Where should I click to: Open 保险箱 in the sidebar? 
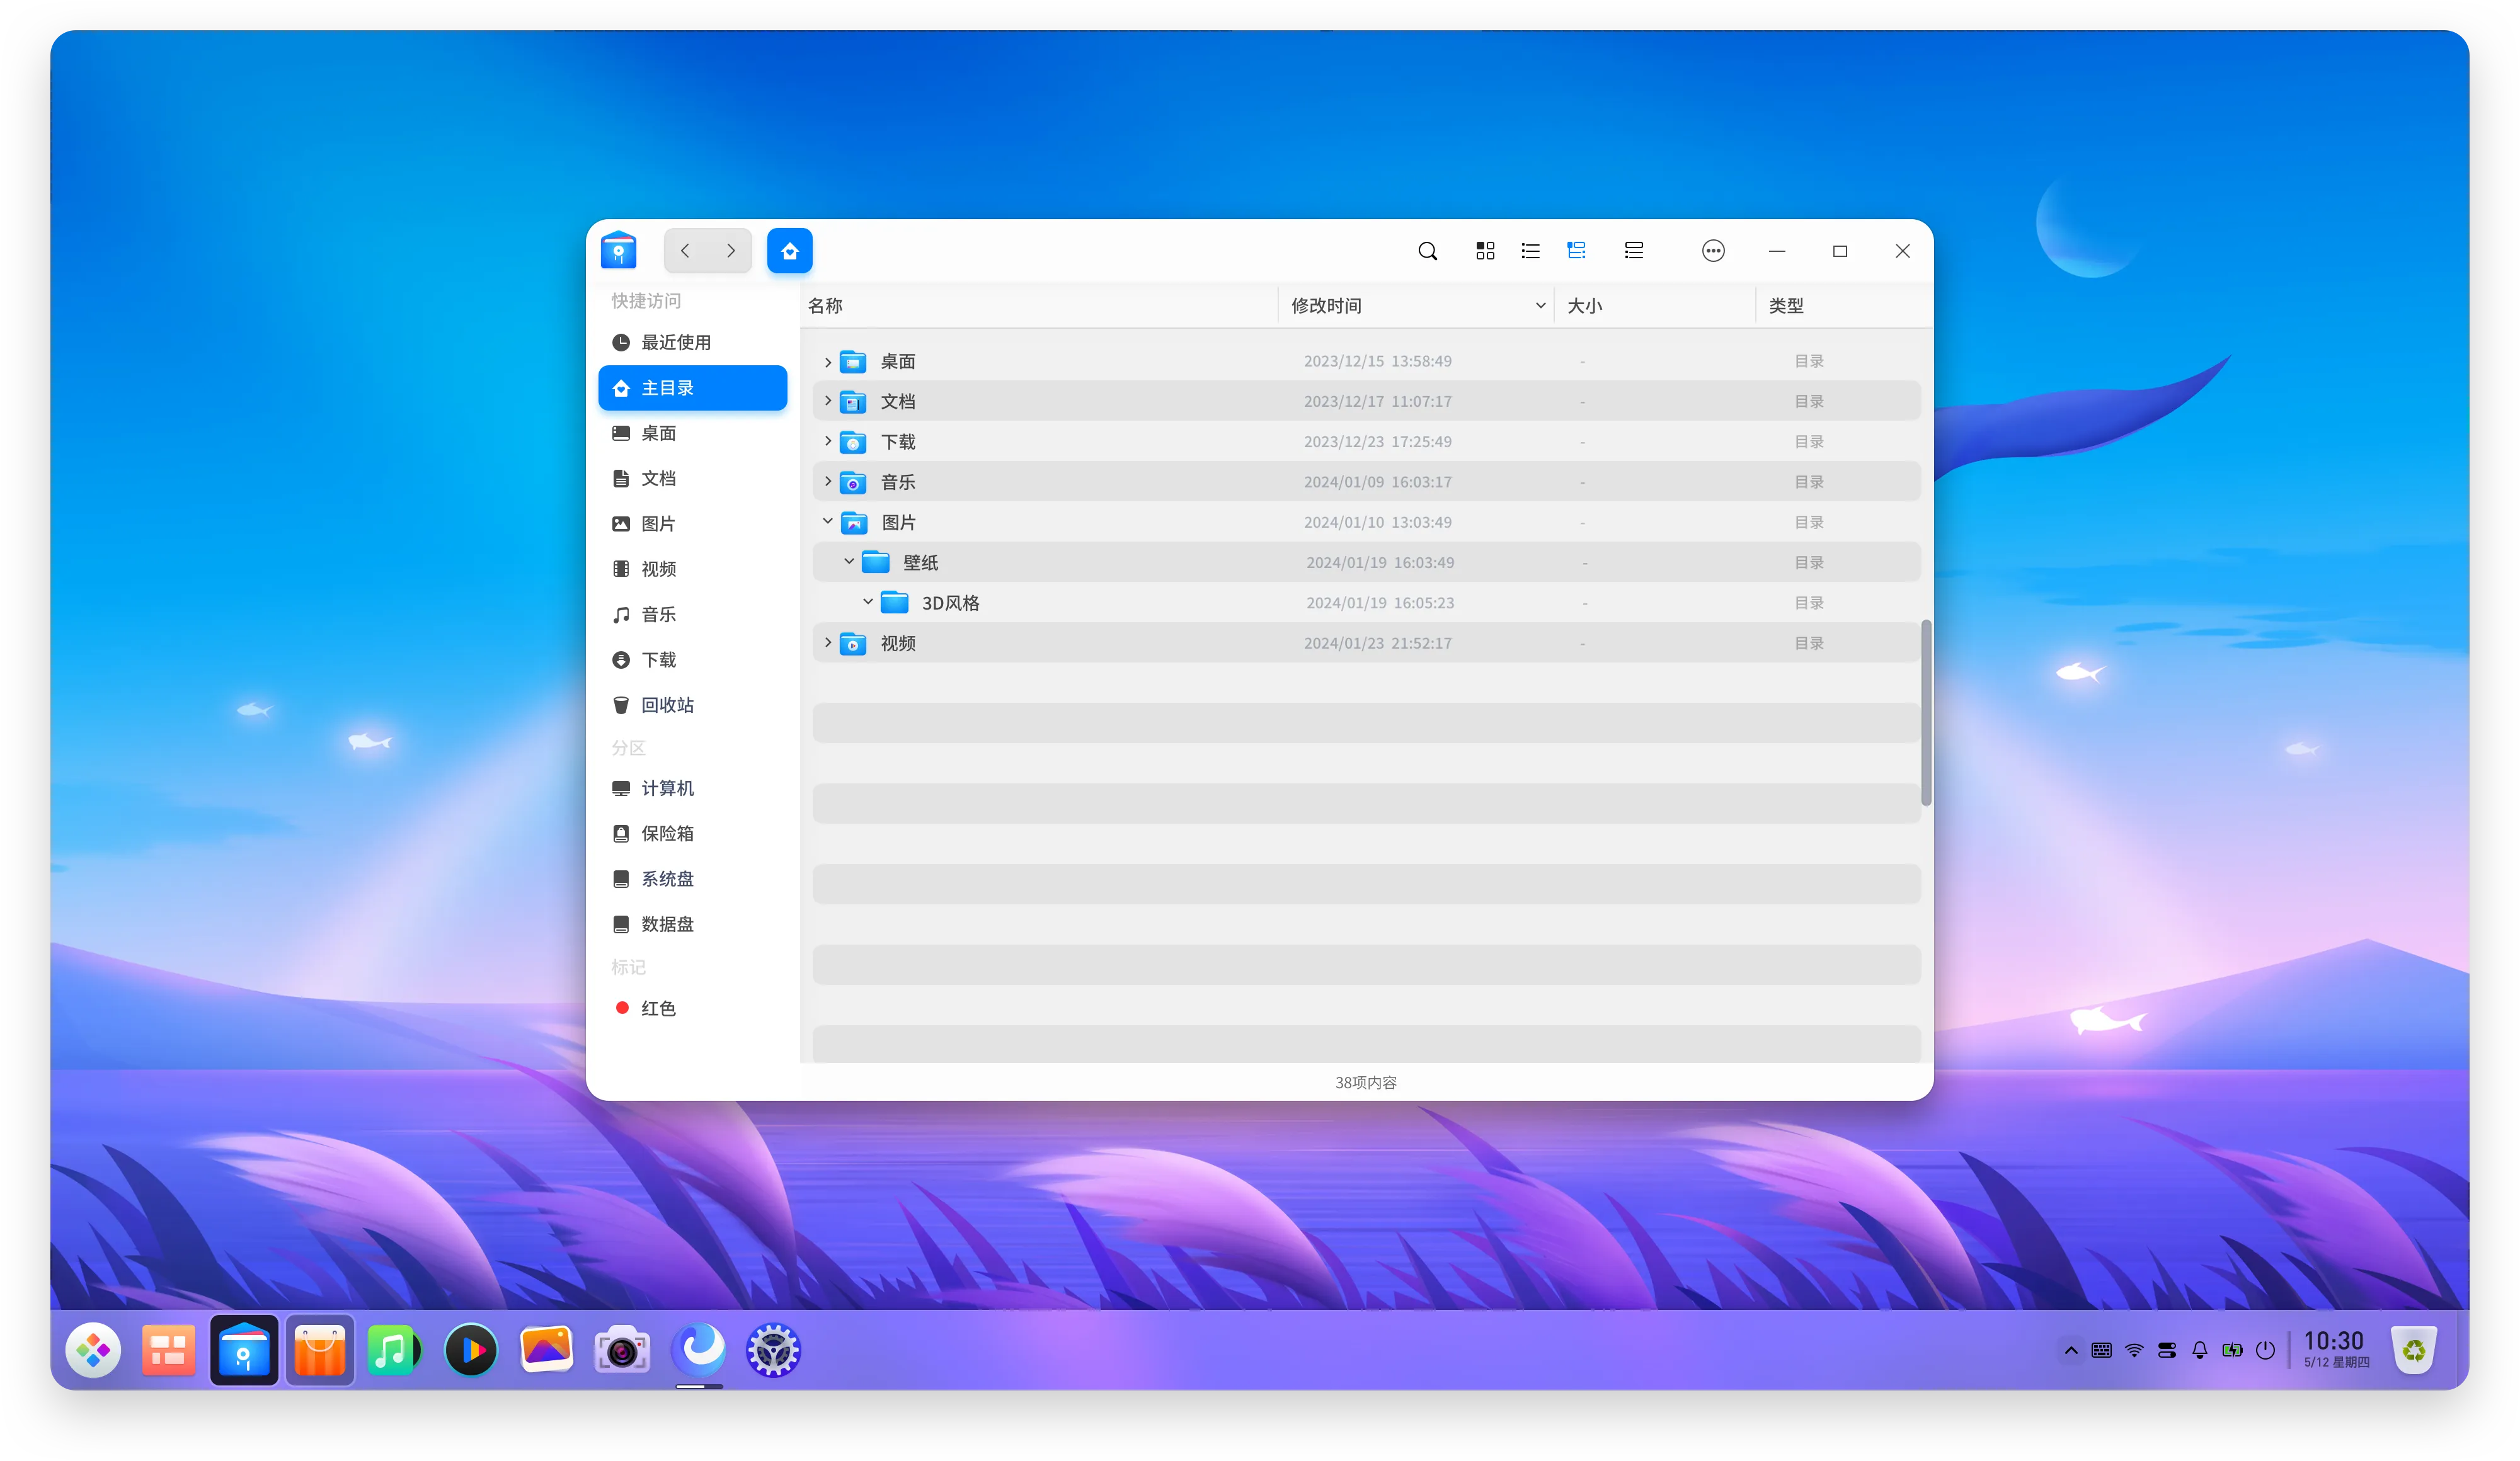[x=692, y=833]
